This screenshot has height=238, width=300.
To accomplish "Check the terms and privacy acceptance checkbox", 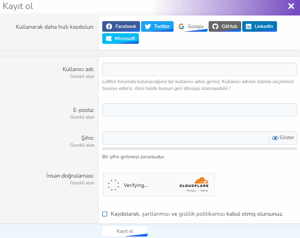I will [x=105, y=214].
